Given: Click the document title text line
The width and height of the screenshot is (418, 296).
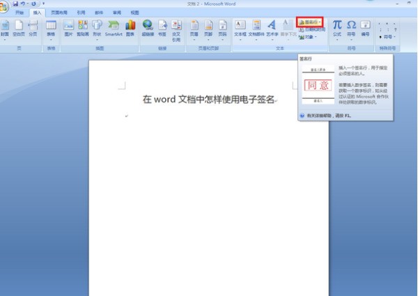Looking at the screenshot, I should [209, 100].
